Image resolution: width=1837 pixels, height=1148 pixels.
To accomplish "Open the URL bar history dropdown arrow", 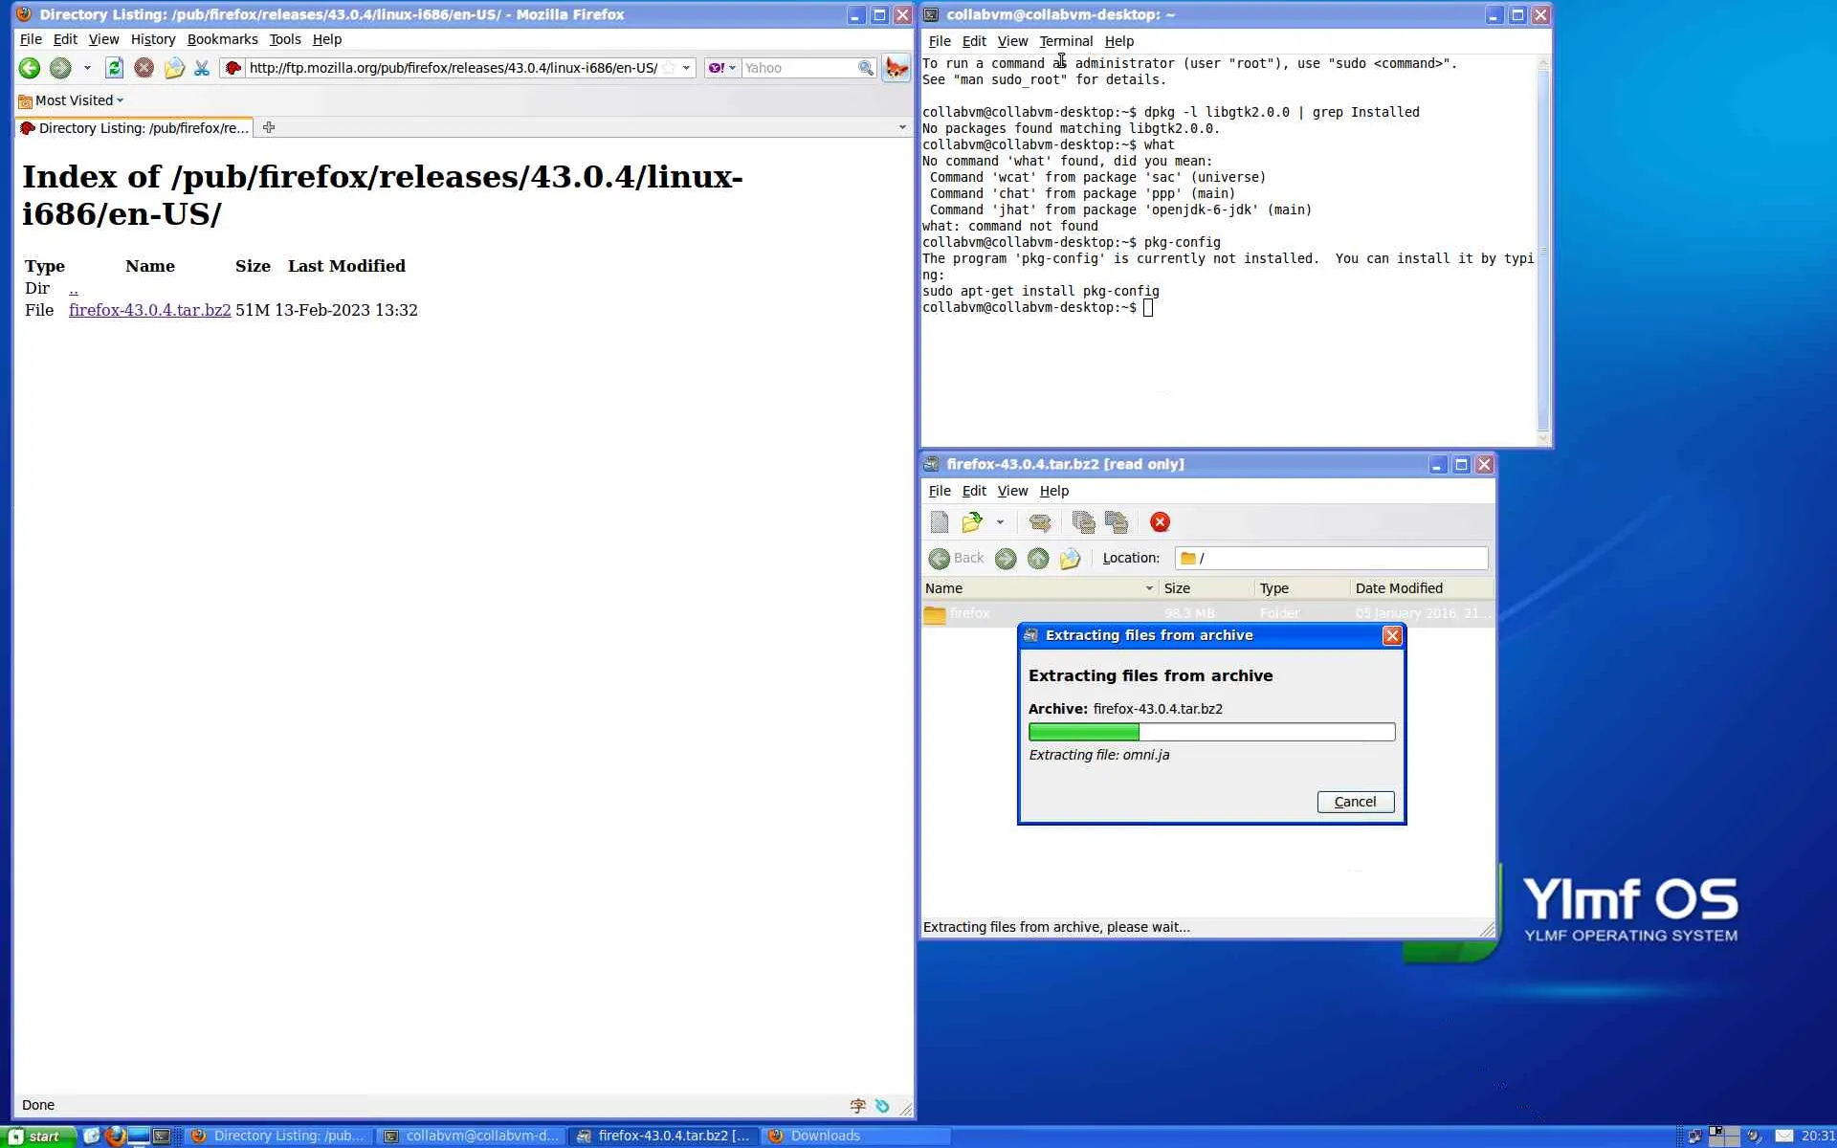I will point(686,68).
